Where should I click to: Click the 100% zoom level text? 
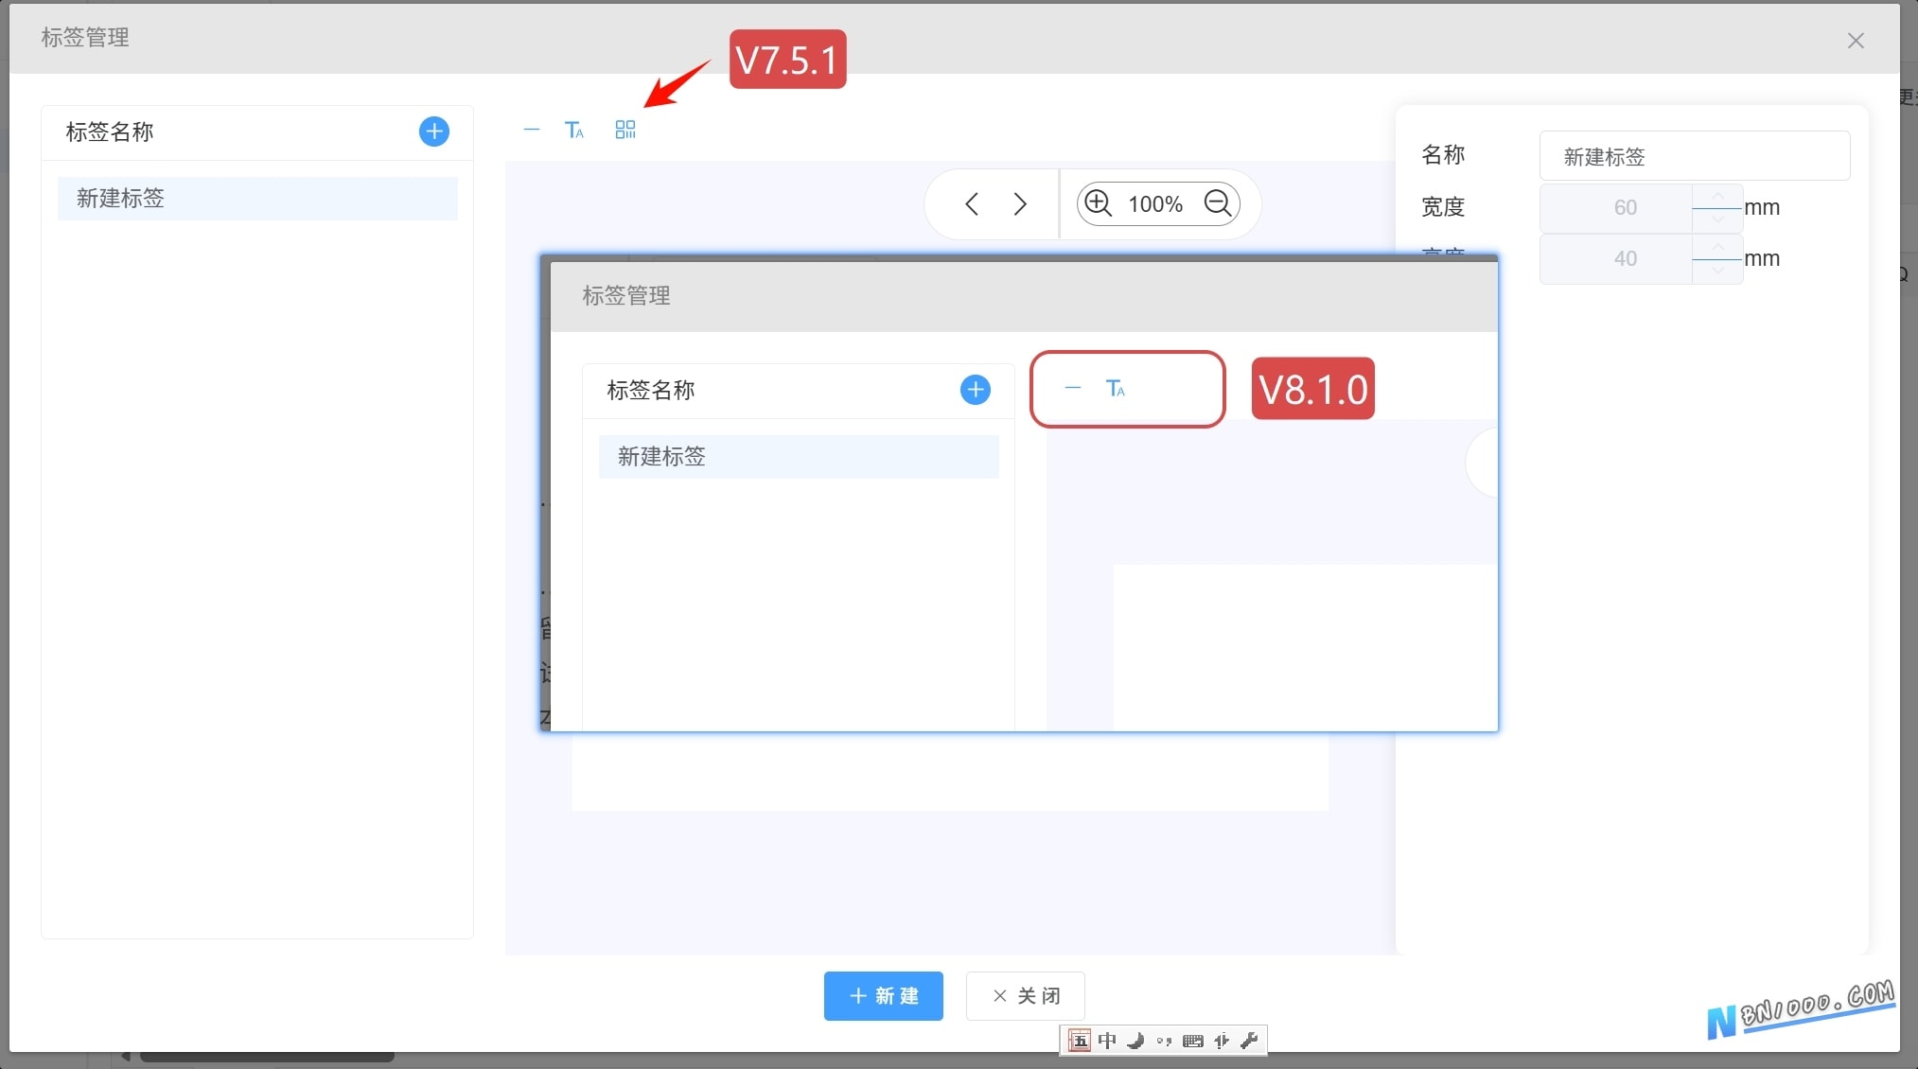tap(1155, 204)
